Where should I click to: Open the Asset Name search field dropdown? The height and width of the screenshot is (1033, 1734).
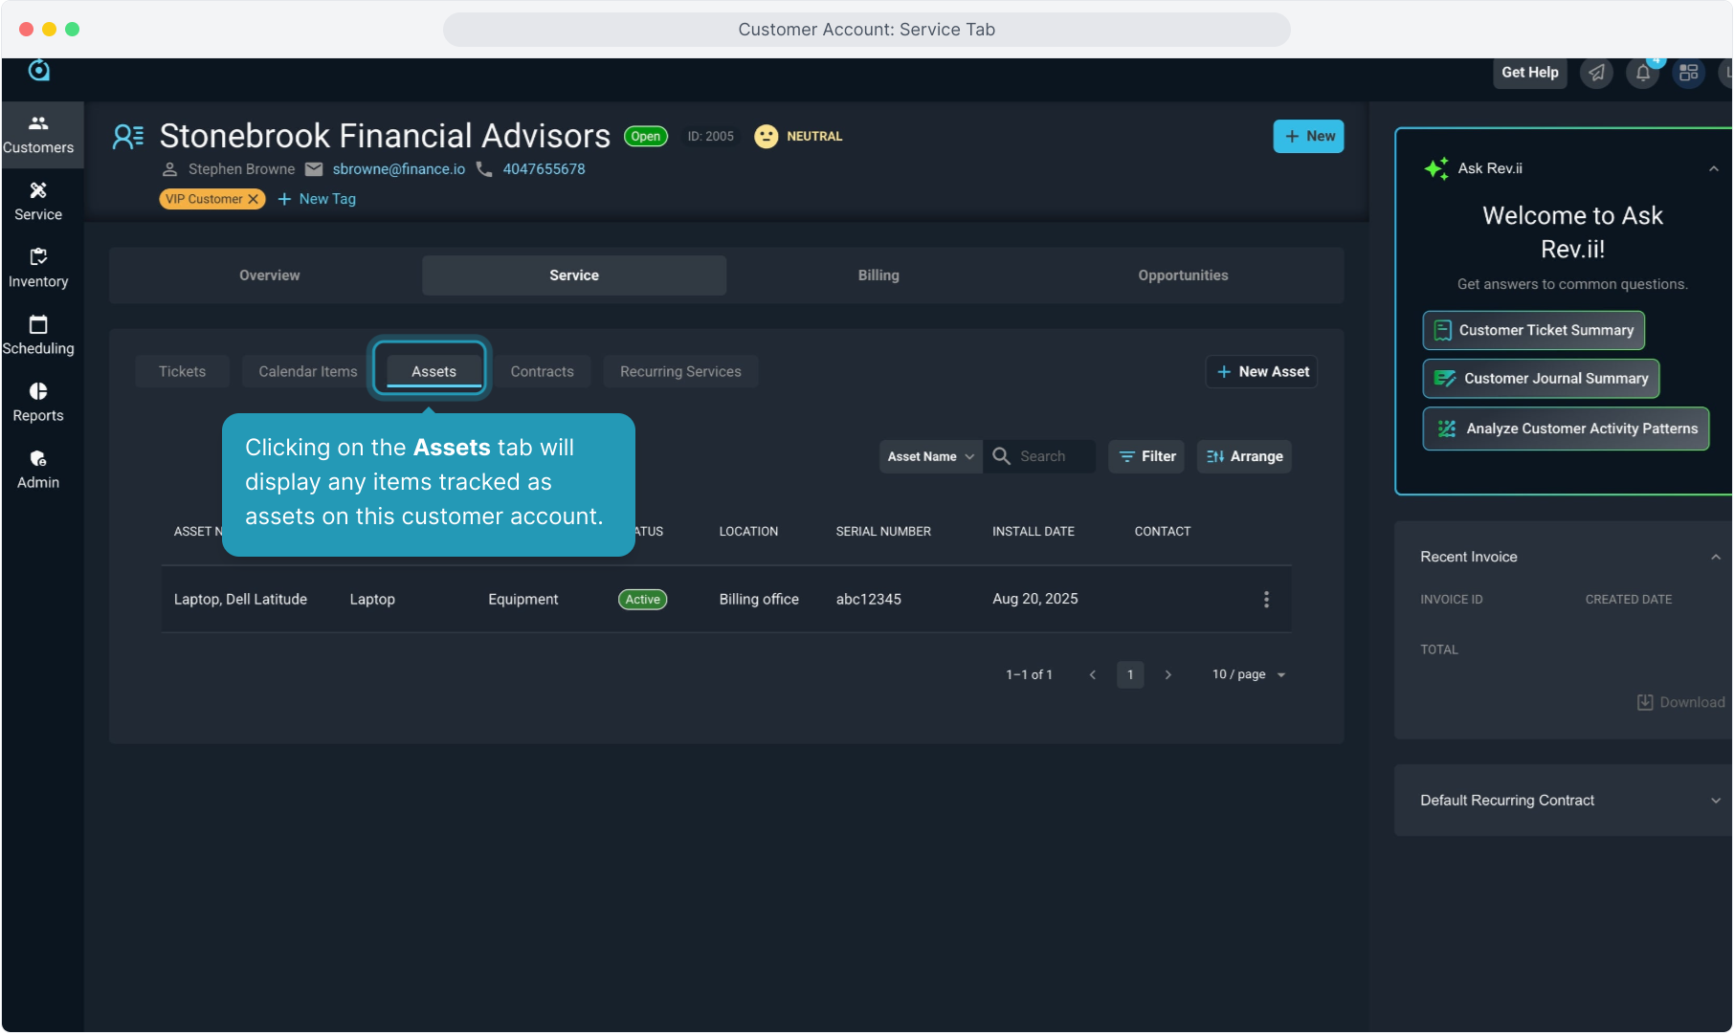931,456
